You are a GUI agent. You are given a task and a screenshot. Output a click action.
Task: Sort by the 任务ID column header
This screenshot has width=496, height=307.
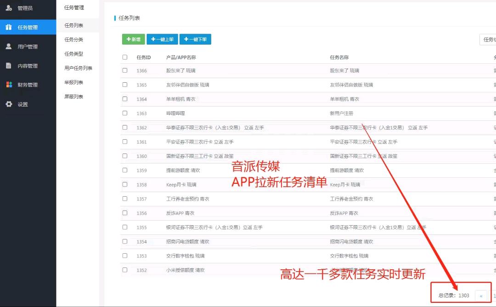[x=144, y=57]
